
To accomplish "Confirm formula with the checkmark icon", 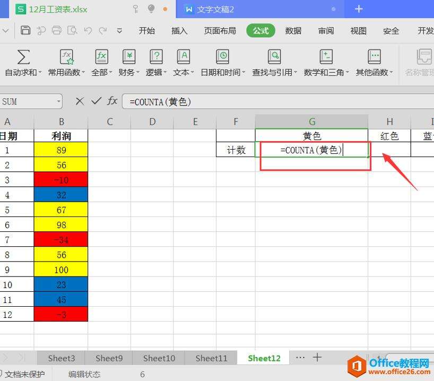I will pyautogui.click(x=96, y=101).
